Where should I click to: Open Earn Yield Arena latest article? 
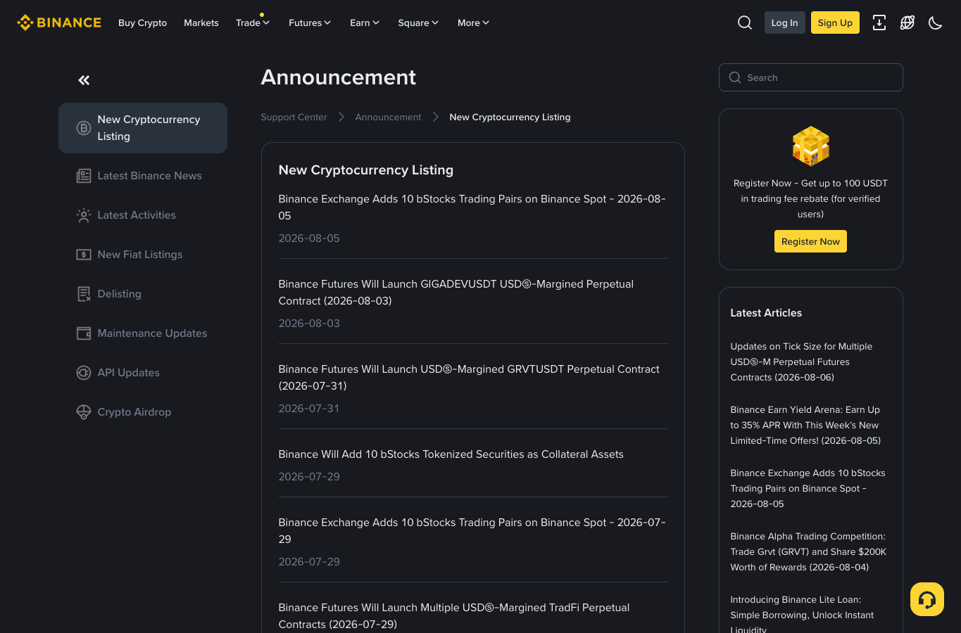click(805, 426)
